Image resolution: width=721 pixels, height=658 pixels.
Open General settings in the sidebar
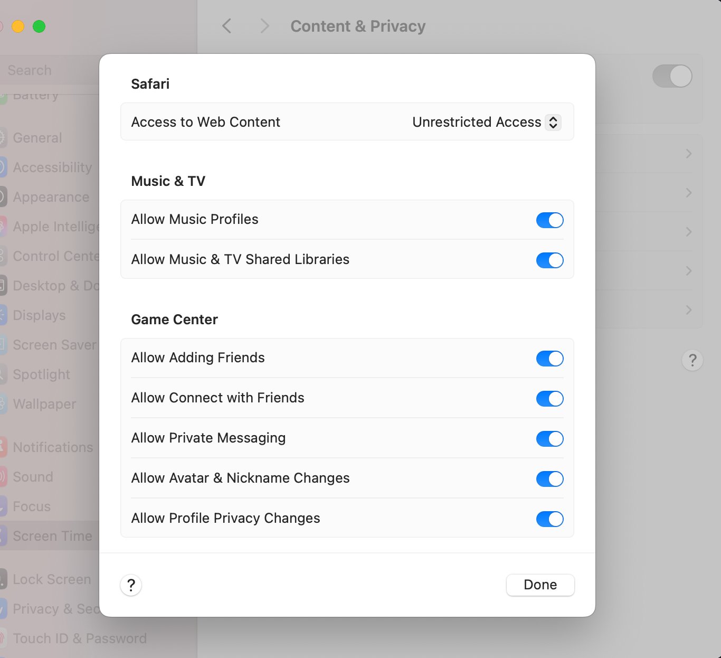click(50, 138)
